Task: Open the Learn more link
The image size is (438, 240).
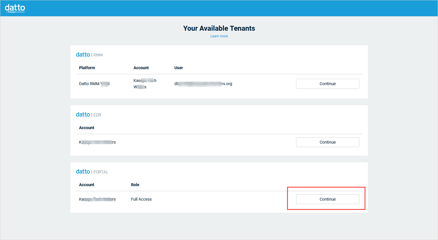Action: [219, 36]
